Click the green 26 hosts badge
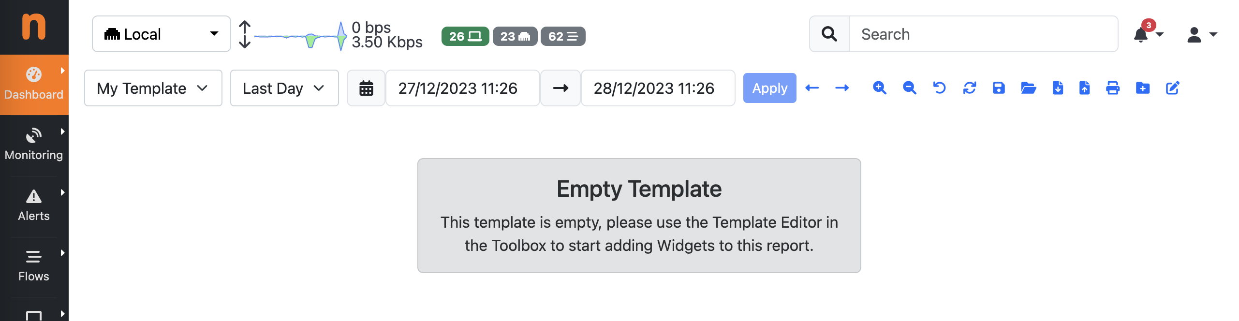The image size is (1239, 321). click(465, 36)
